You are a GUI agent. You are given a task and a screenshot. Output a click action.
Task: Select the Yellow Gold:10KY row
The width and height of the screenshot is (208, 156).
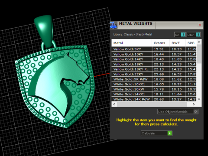(154, 54)
